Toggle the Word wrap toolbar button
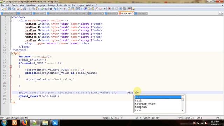The height and width of the screenshot is (126, 224). click(x=78, y=9)
